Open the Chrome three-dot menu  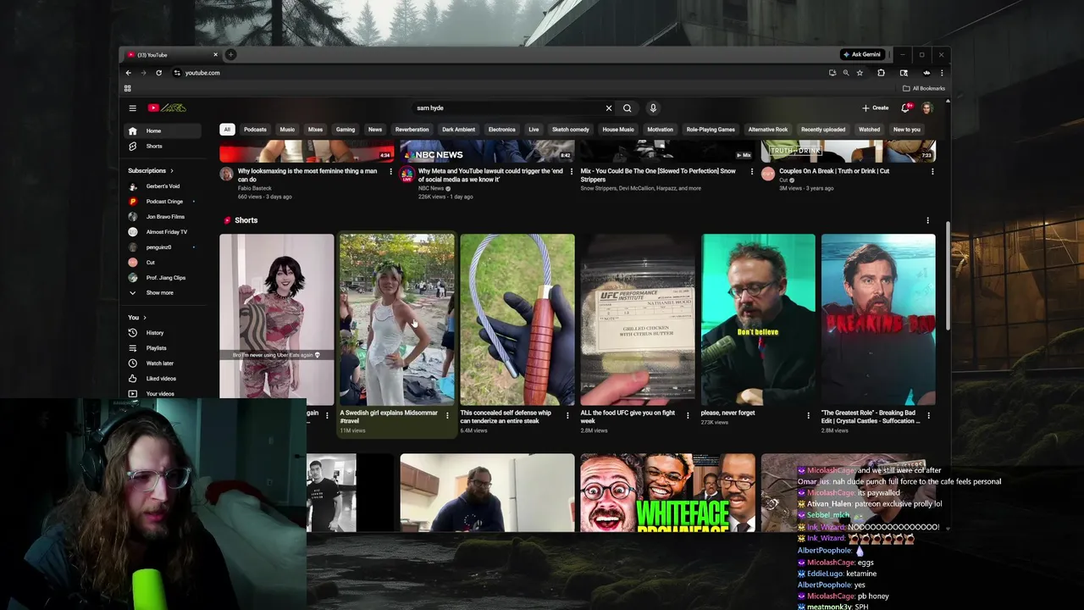click(941, 73)
